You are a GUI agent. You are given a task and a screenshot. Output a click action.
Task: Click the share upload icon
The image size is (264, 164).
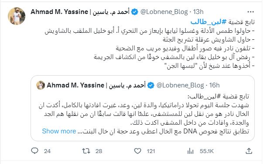point(249,151)
